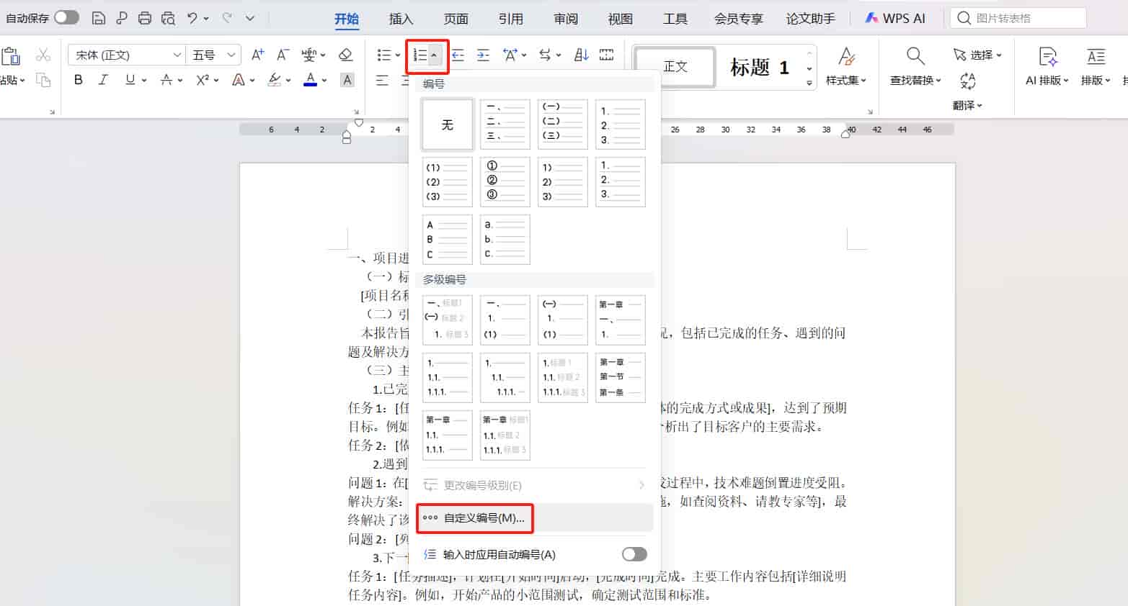Click the clear formatting eraser icon

(x=345, y=55)
